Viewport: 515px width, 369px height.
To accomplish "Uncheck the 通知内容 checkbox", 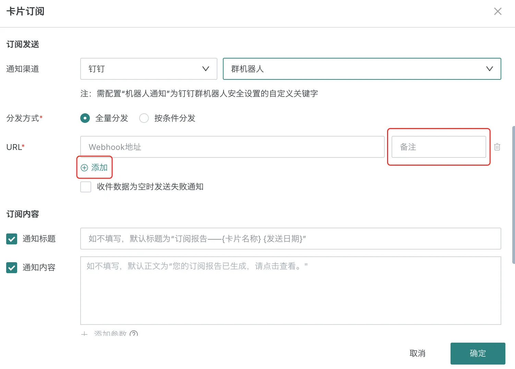I will pyautogui.click(x=12, y=268).
